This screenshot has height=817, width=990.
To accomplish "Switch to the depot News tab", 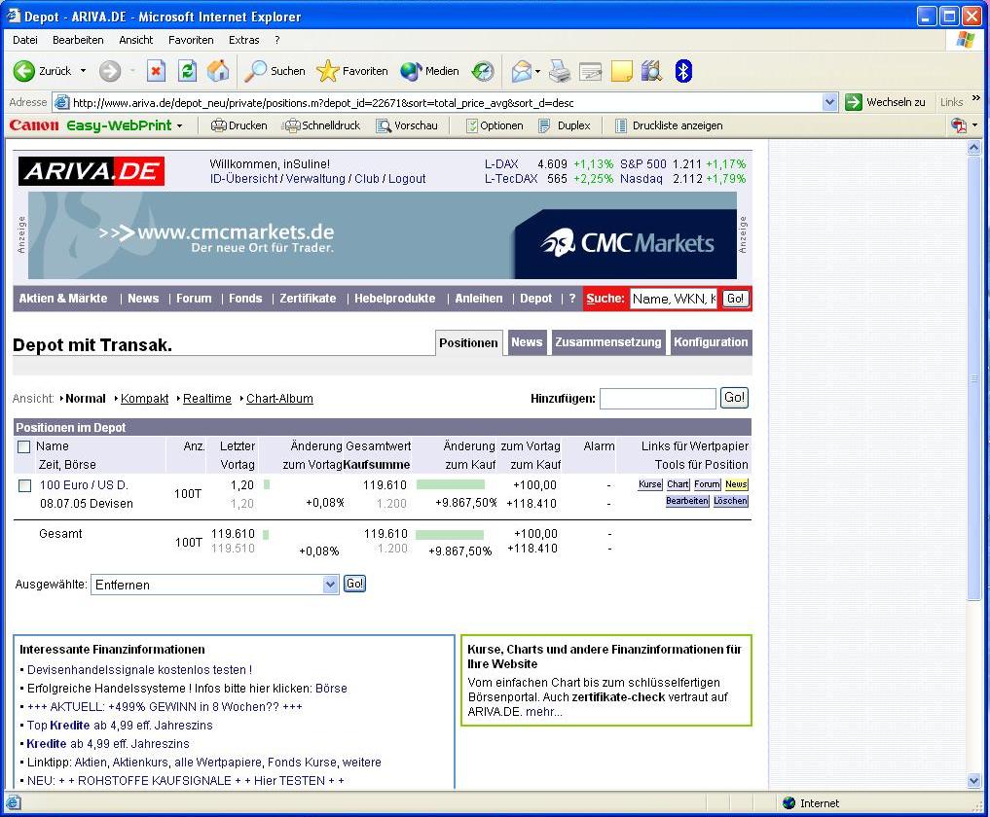I will click(x=527, y=342).
